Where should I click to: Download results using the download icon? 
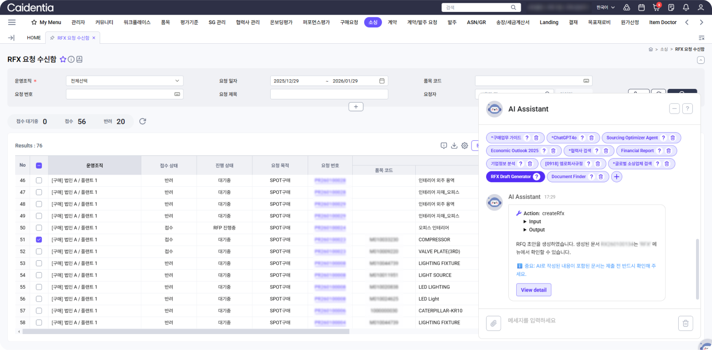point(454,145)
